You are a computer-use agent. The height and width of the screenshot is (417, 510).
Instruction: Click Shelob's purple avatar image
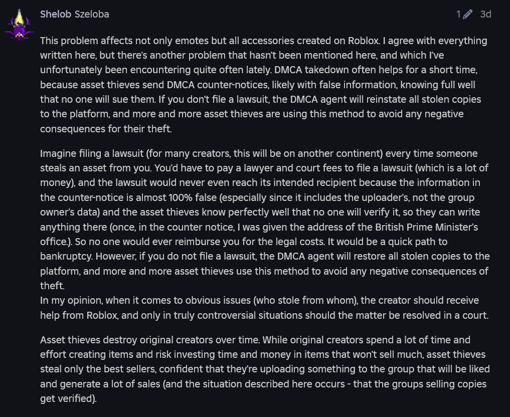click(19, 25)
